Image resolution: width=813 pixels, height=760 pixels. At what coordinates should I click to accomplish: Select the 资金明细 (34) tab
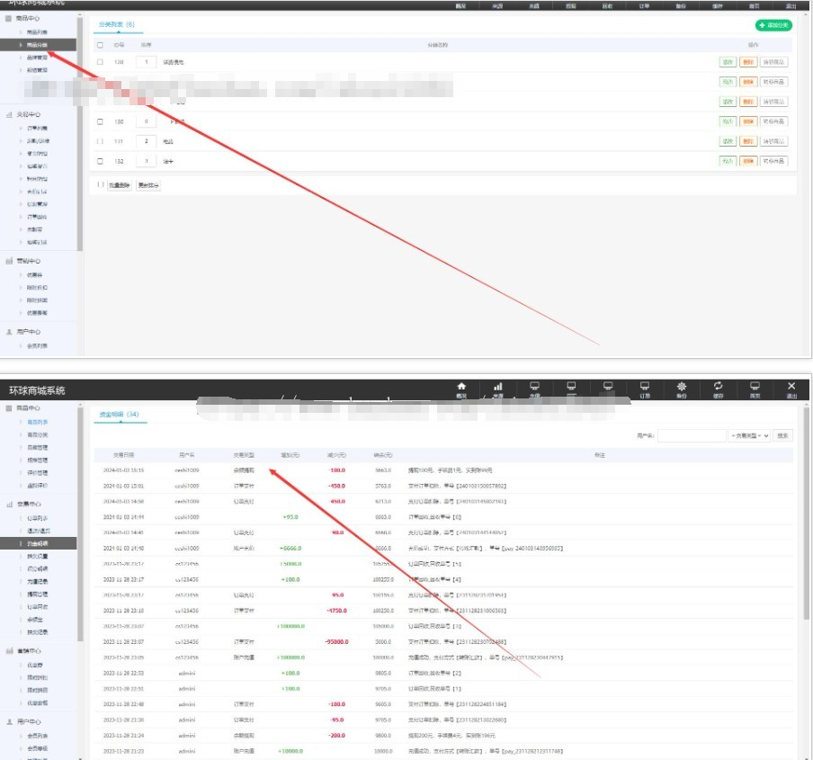coord(119,415)
